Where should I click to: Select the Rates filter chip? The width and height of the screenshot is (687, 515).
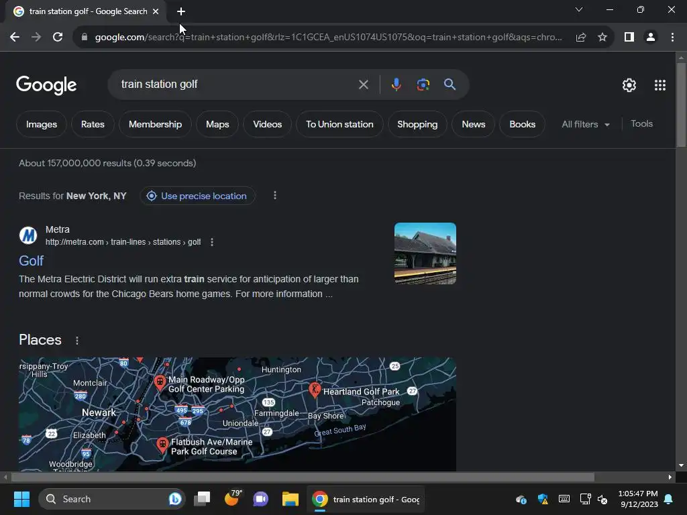pyautogui.click(x=93, y=124)
